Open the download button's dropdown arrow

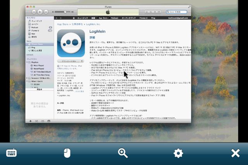point(82,61)
